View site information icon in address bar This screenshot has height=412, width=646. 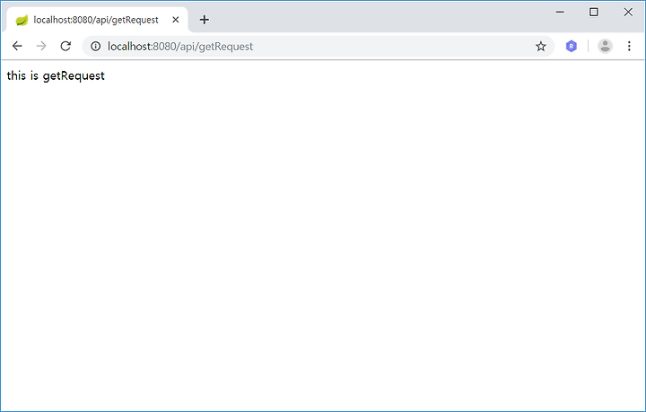tap(96, 46)
